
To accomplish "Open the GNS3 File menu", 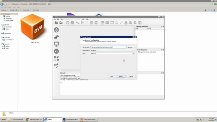I will pyautogui.click(x=55, y=19).
